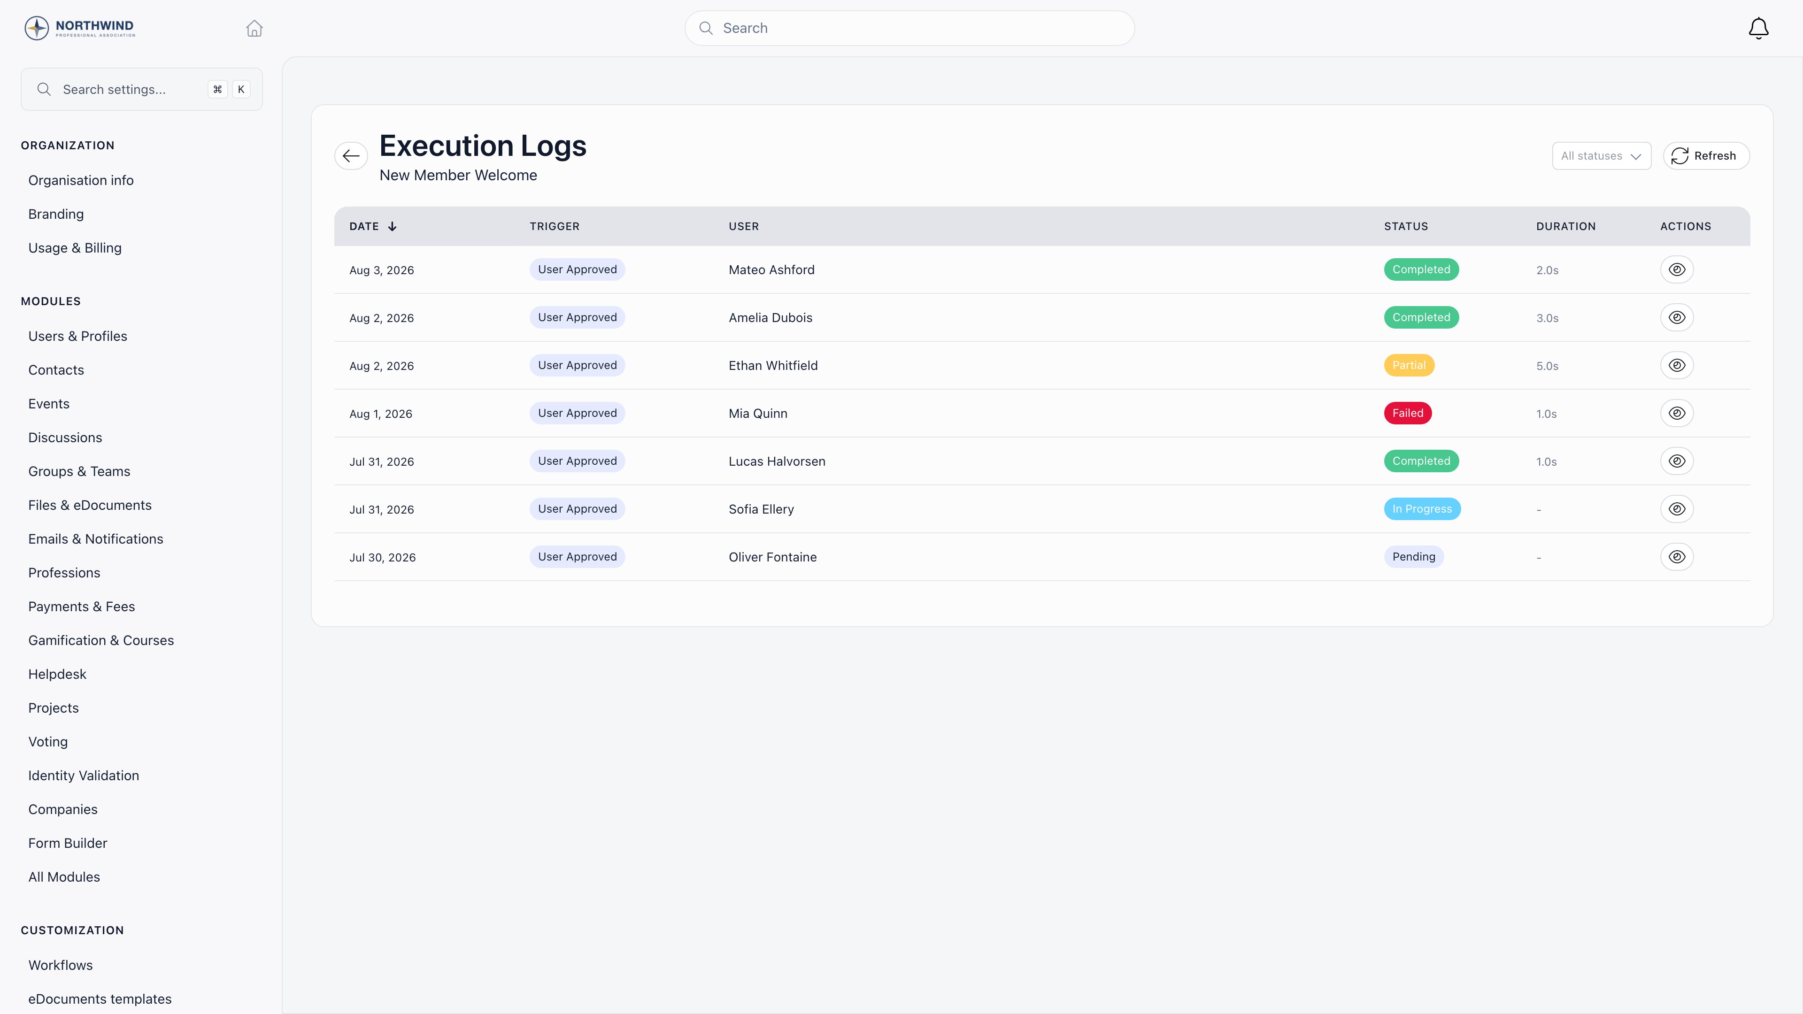The image size is (1803, 1014).
Task: Go to the home icon
Action: coord(254,28)
